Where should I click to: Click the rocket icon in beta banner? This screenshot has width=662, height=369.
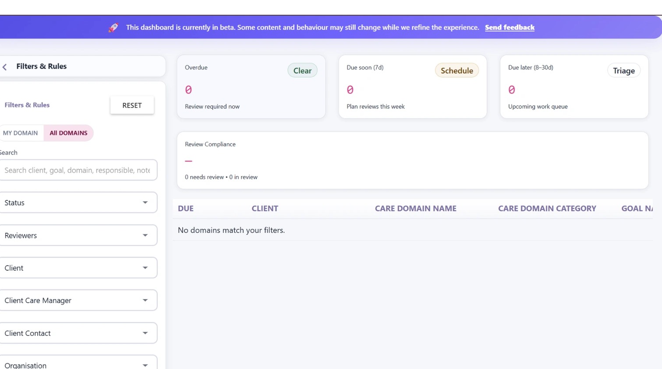tap(113, 28)
